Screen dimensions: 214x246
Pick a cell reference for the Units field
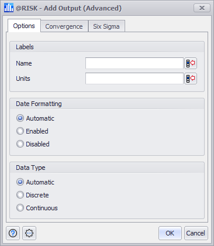(191, 78)
